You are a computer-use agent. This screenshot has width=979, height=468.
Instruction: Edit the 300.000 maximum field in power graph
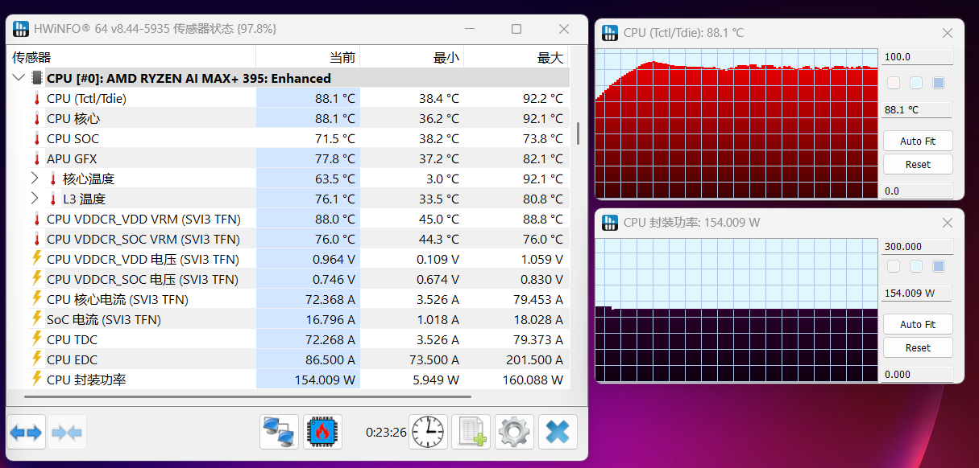917,247
